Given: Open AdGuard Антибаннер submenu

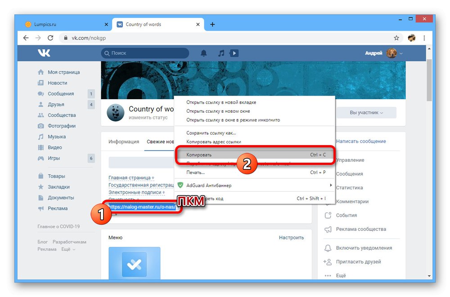Looking at the screenshot, I should (255, 185).
